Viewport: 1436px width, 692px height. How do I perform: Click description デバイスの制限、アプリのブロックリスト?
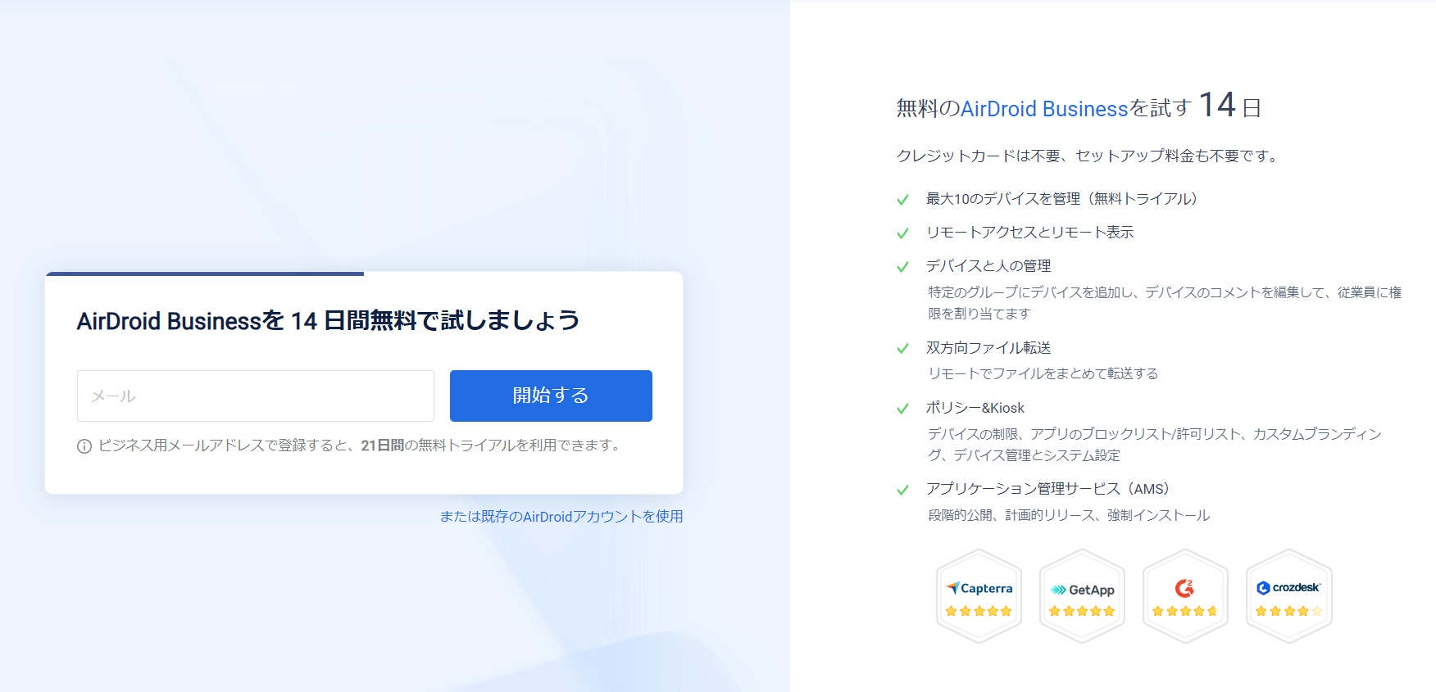[1155, 445]
